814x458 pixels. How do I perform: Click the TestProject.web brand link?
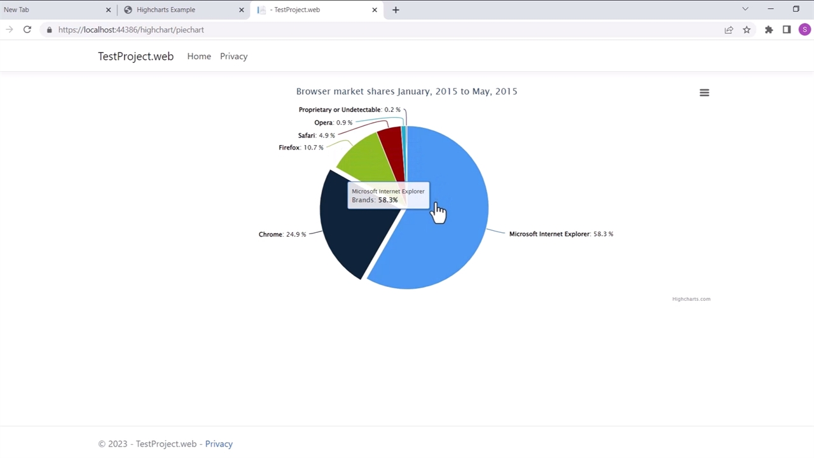click(135, 57)
